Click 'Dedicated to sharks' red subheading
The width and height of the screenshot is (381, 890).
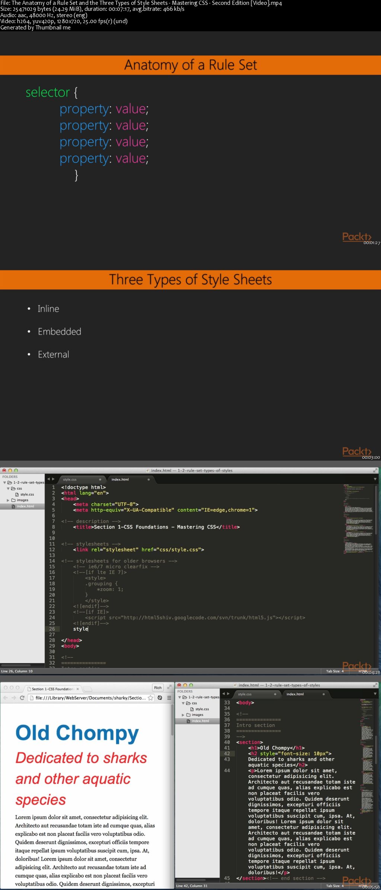(x=81, y=758)
